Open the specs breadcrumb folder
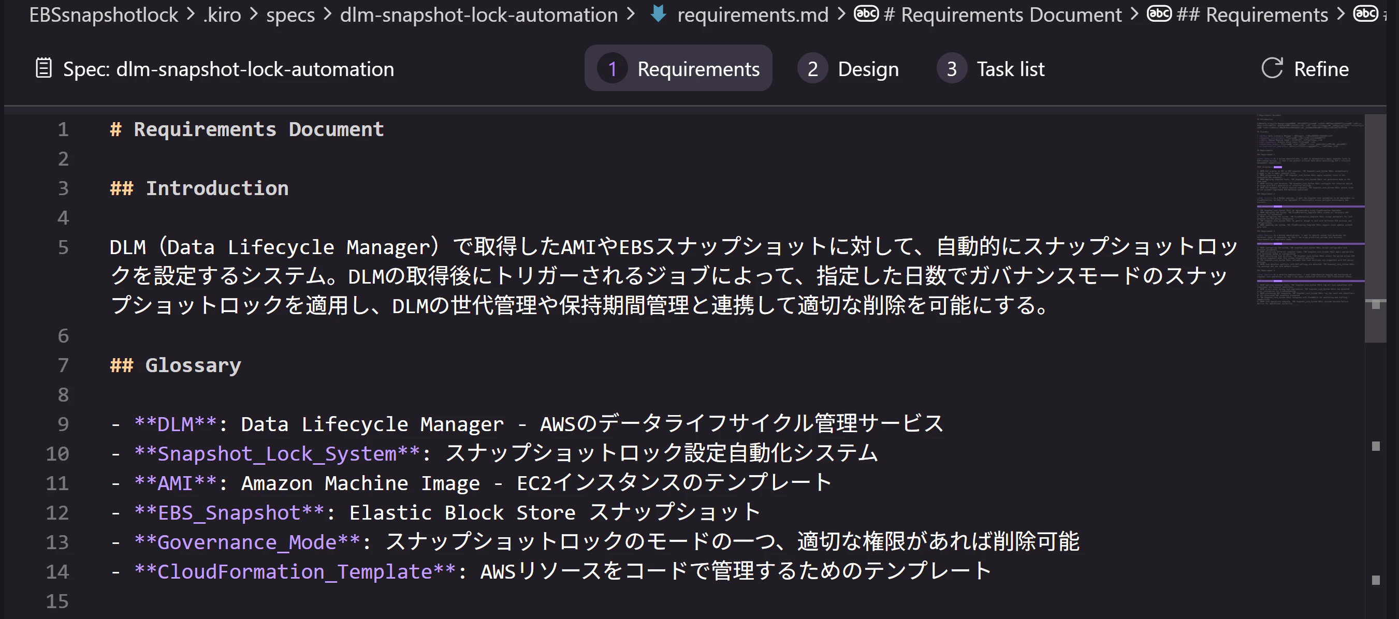 (x=290, y=14)
